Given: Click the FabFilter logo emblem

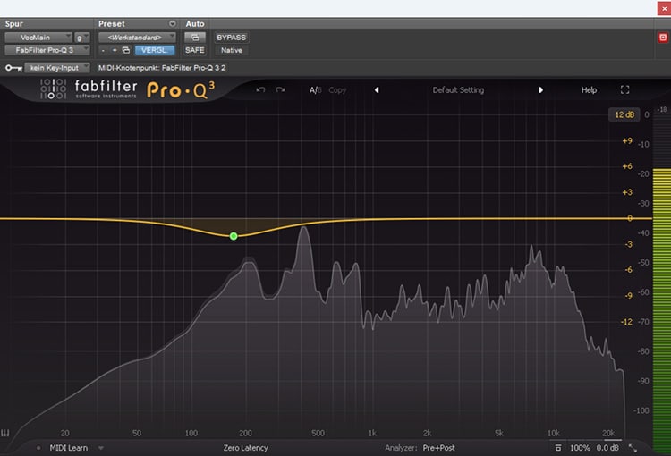Looking at the screenshot, I should tap(53, 89).
